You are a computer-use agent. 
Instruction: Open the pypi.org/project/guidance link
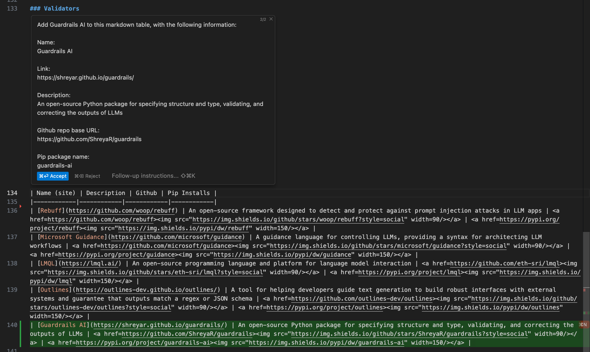click(117, 254)
